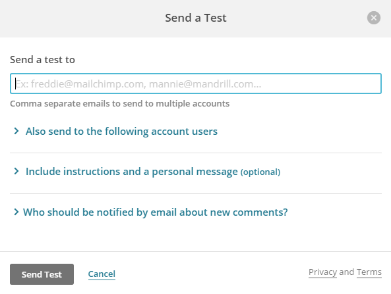Click the gray circular X icon in header

374,18
